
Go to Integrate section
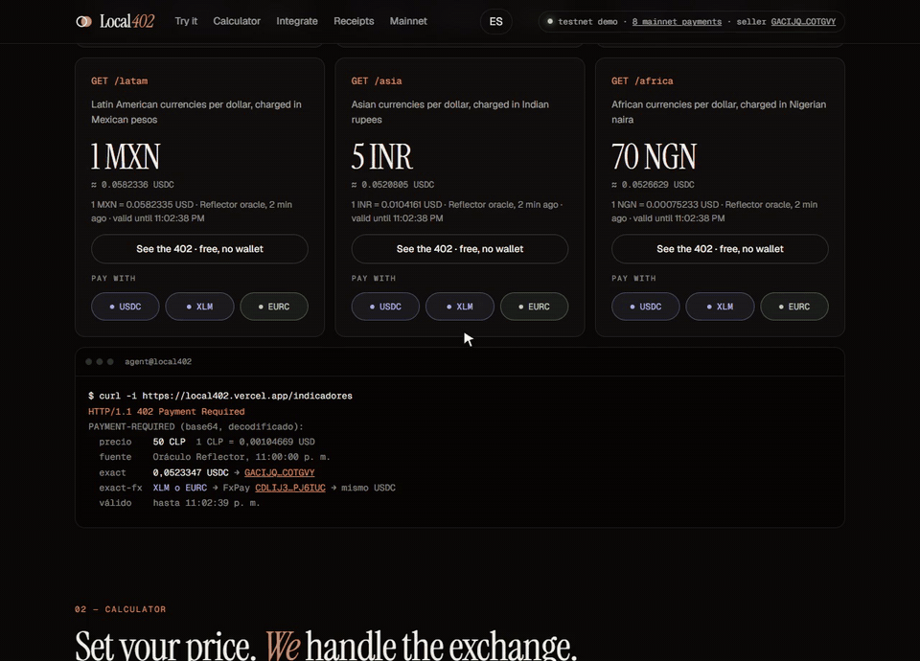[297, 21]
